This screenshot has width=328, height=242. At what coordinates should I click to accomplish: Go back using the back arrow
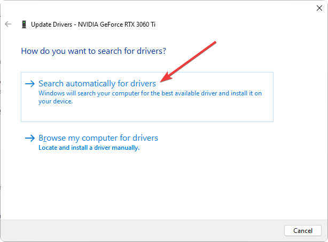click(8, 24)
